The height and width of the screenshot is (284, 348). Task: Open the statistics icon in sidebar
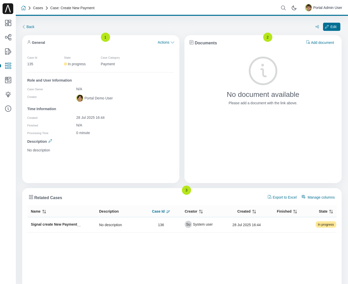tap(8, 80)
